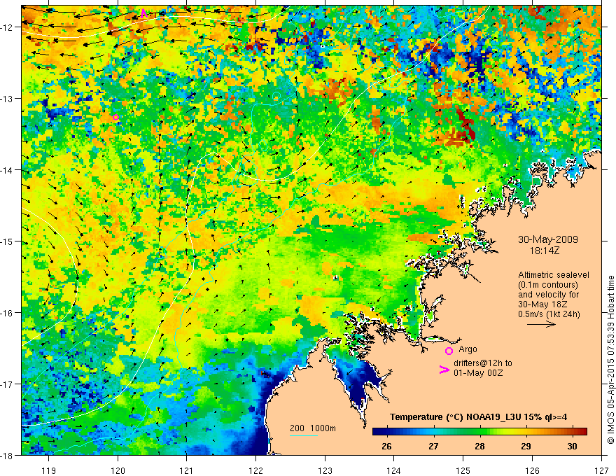The image size is (616, 476).
Task: Click the magenta drifter marker at the top edge
Action: point(143,13)
